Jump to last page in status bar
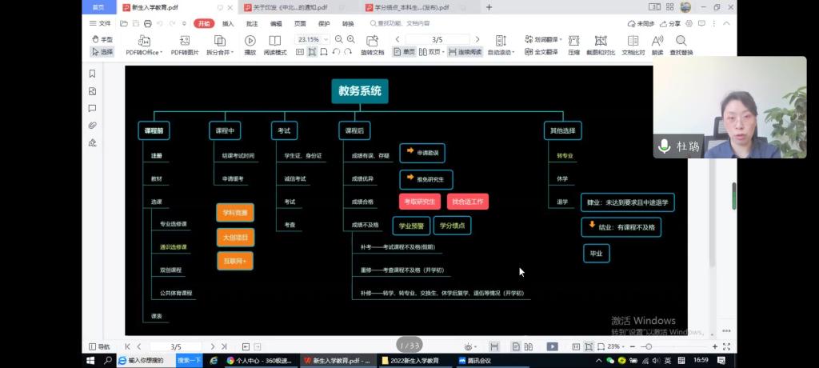The width and height of the screenshot is (819, 368). (x=224, y=346)
